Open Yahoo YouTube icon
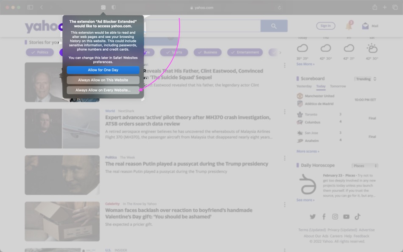 point(346,216)
